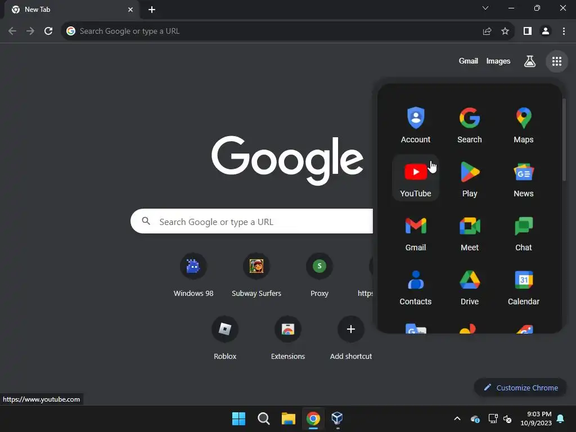
Task: Open Chrome profile avatar menu
Action: (x=546, y=31)
